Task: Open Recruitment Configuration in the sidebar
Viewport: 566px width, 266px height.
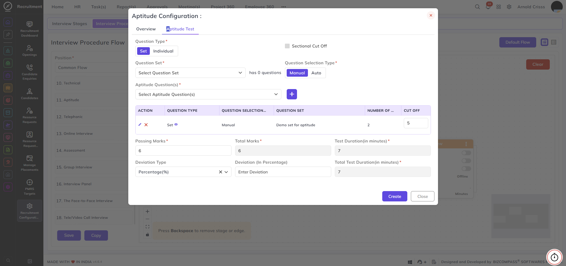Action: click(x=29, y=211)
